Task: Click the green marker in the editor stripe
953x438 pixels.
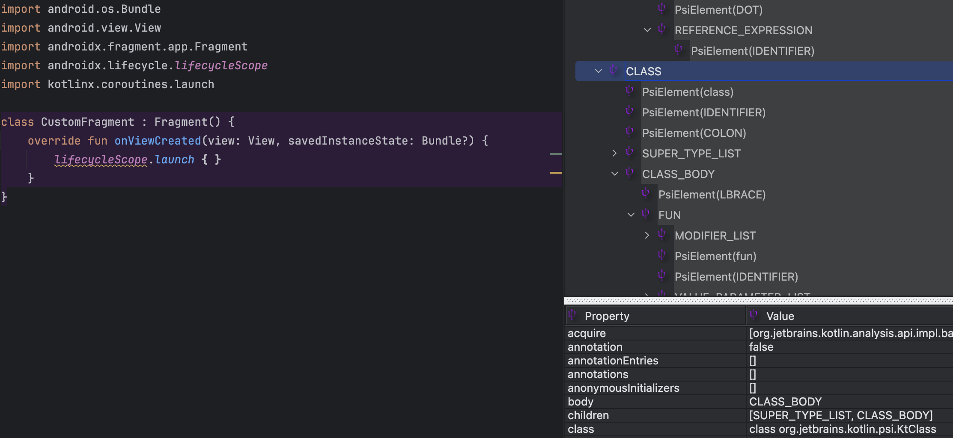Action: [555, 154]
